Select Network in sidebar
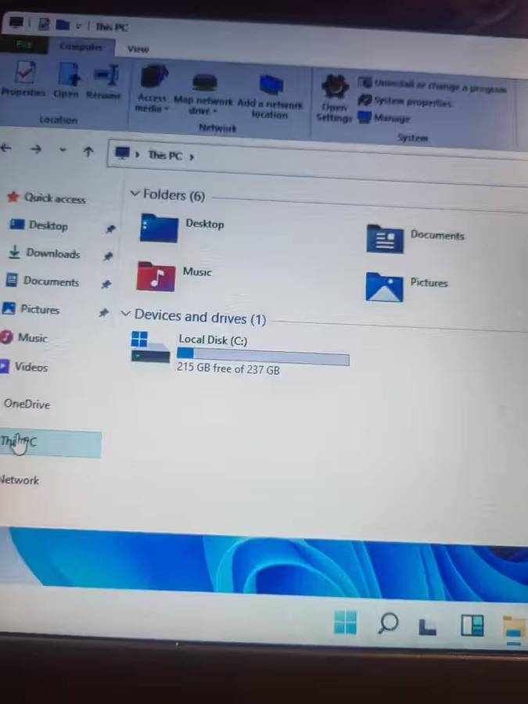The image size is (528, 704). coord(20,480)
